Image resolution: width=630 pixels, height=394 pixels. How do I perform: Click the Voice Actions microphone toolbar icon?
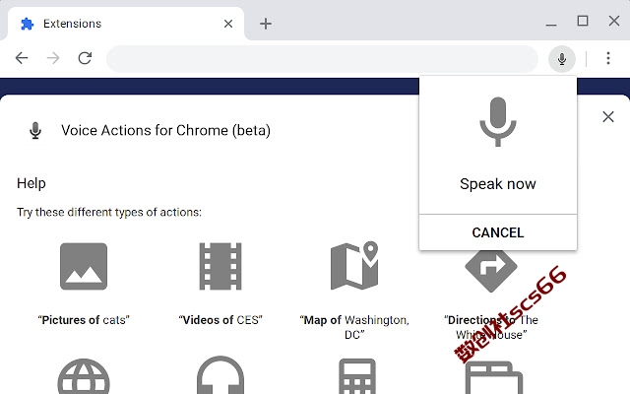click(x=562, y=59)
